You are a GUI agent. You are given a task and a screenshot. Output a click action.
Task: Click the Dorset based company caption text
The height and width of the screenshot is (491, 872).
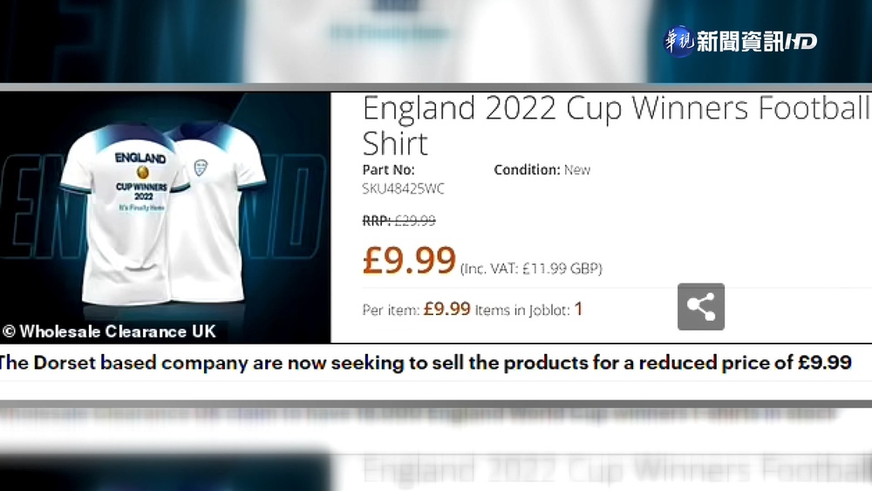tap(425, 363)
